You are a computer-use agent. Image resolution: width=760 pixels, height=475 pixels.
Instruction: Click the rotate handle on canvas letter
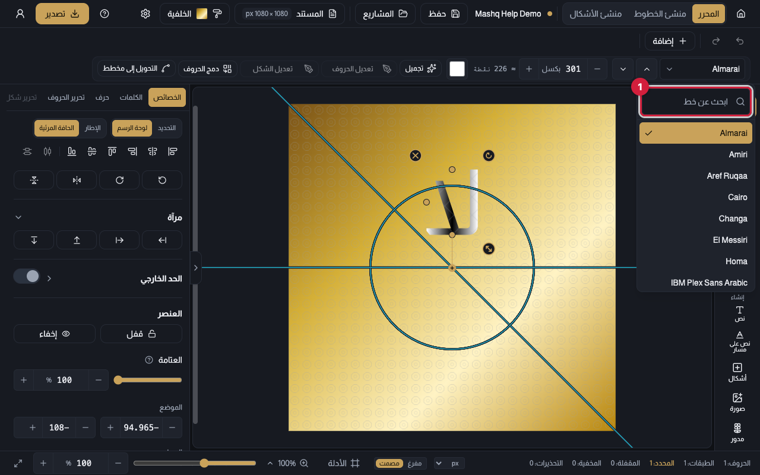coord(489,156)
